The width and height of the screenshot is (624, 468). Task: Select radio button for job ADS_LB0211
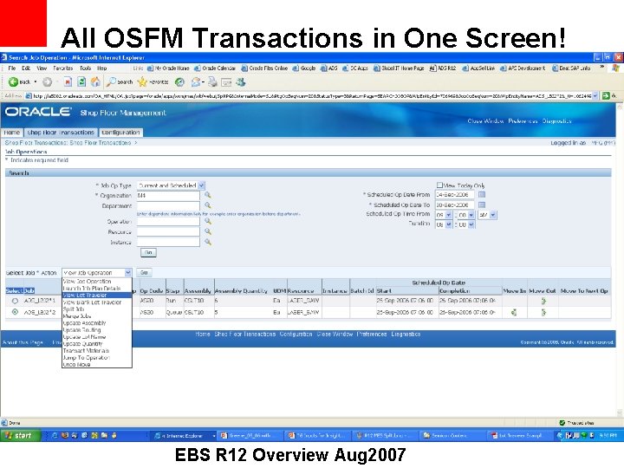pos(15,301)
